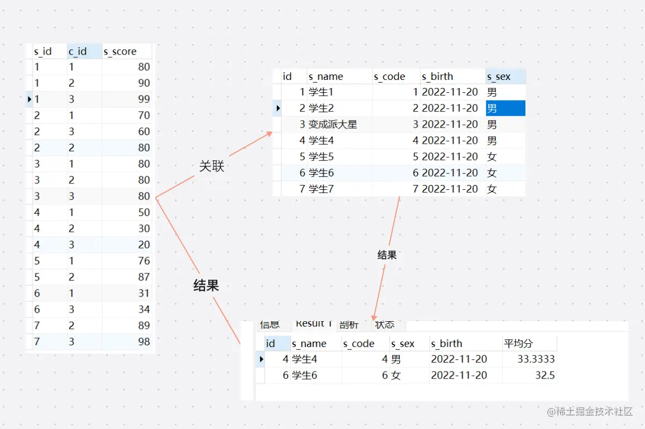Screen dimensions: 645x429
Task: Switch to the 剖析 tab
Action: coord(349,324)
